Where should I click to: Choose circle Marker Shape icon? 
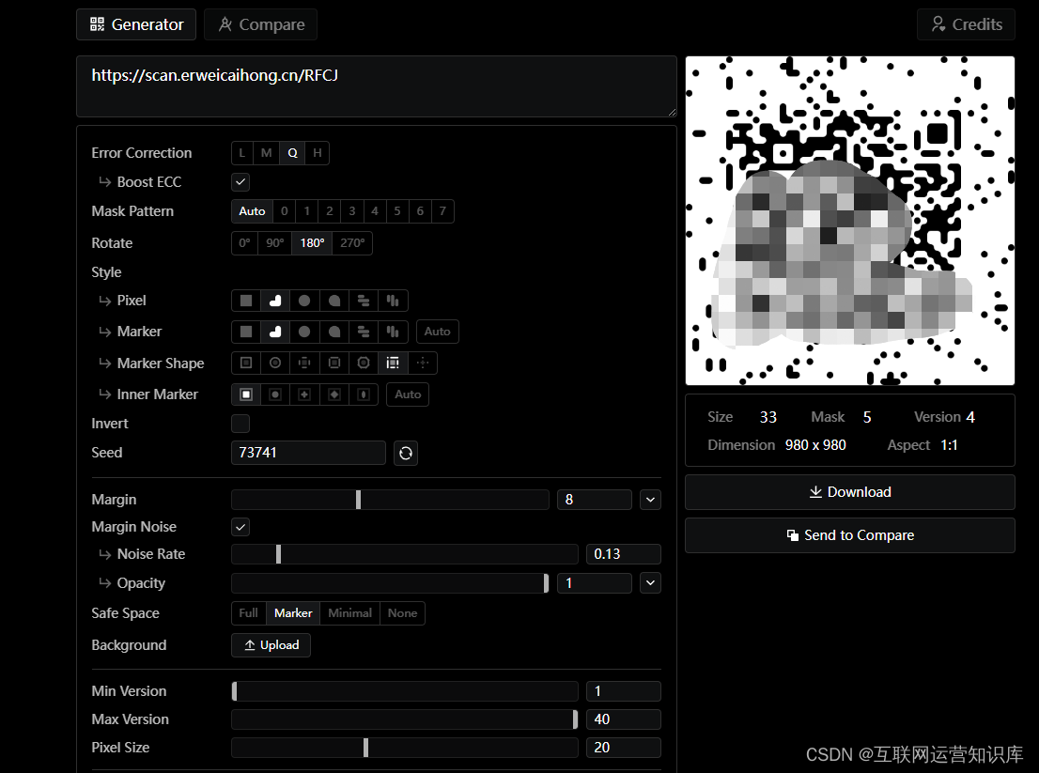pos(275,363)
